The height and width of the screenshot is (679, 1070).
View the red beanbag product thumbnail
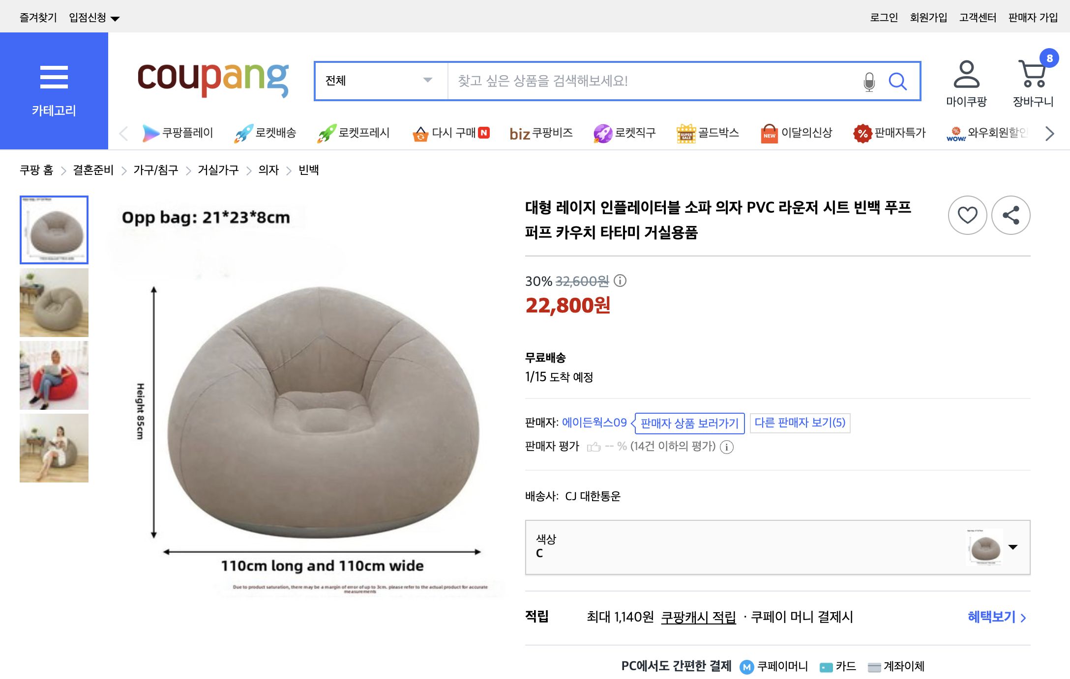pyautogui.click(x=54, y=376)
